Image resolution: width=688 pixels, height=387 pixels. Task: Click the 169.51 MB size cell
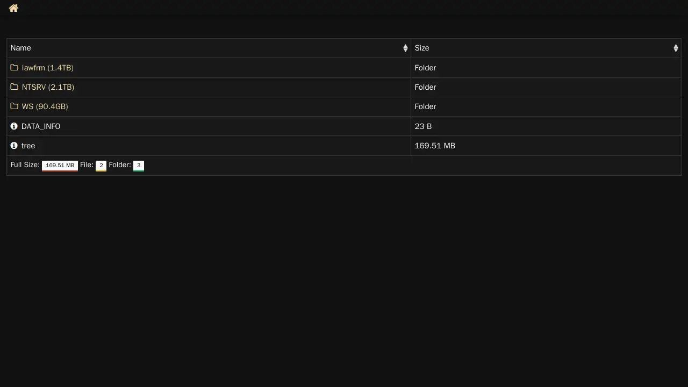point(435,146)
